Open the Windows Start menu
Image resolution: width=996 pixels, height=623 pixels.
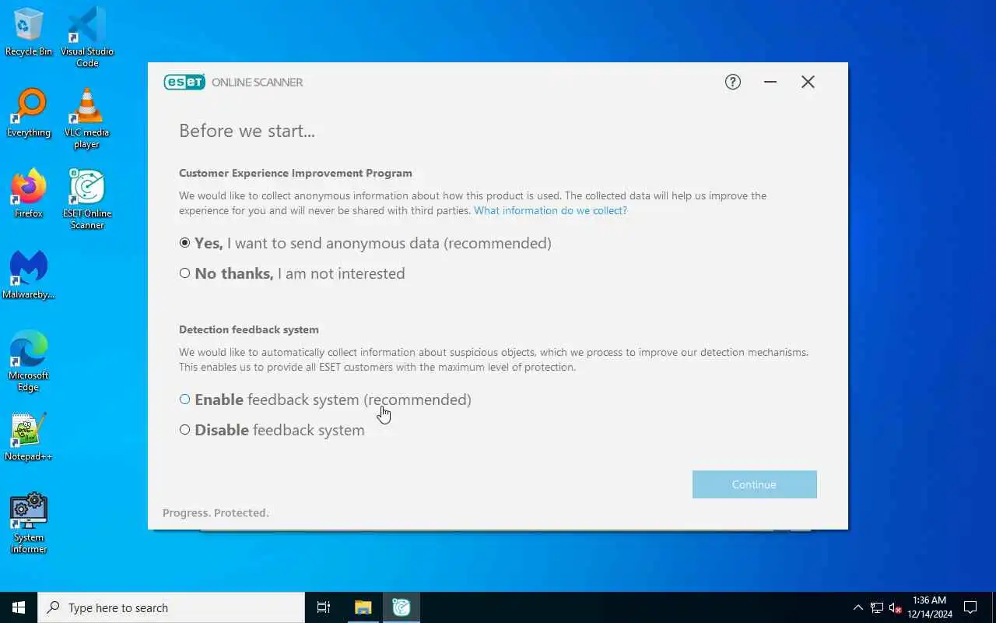point(19,607)
